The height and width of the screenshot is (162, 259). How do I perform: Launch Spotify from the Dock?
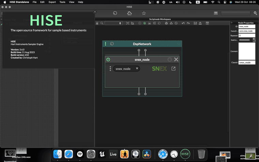pyautogui.click(x=80, y=154)
